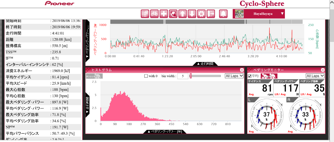Click the logout door icon
334x142 pixels.
[x=211, y=14]
